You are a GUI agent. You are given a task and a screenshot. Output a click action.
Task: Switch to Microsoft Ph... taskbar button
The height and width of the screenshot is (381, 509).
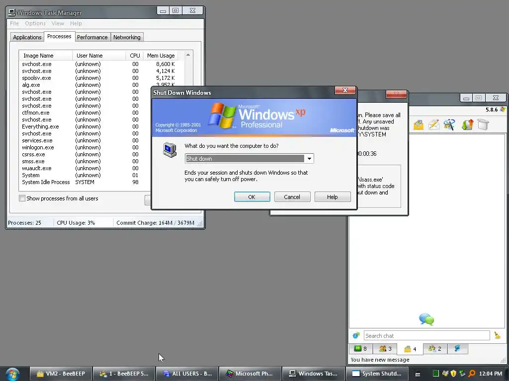click(x=251, y=374)
